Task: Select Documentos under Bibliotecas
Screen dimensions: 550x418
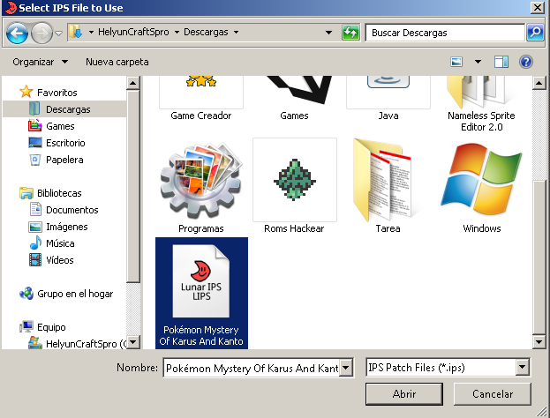Action: coord(72,210)
